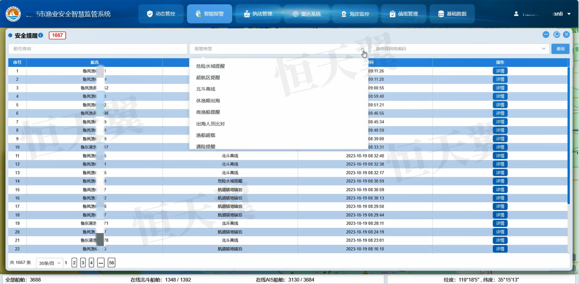
Task: Open the 海岸监控 camera icon
Action: [x=342, y=13]
